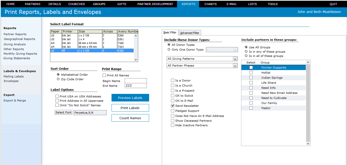Screen dimensions: 347x165
Task: Open Partner Reports link
Action: point(15,34)
